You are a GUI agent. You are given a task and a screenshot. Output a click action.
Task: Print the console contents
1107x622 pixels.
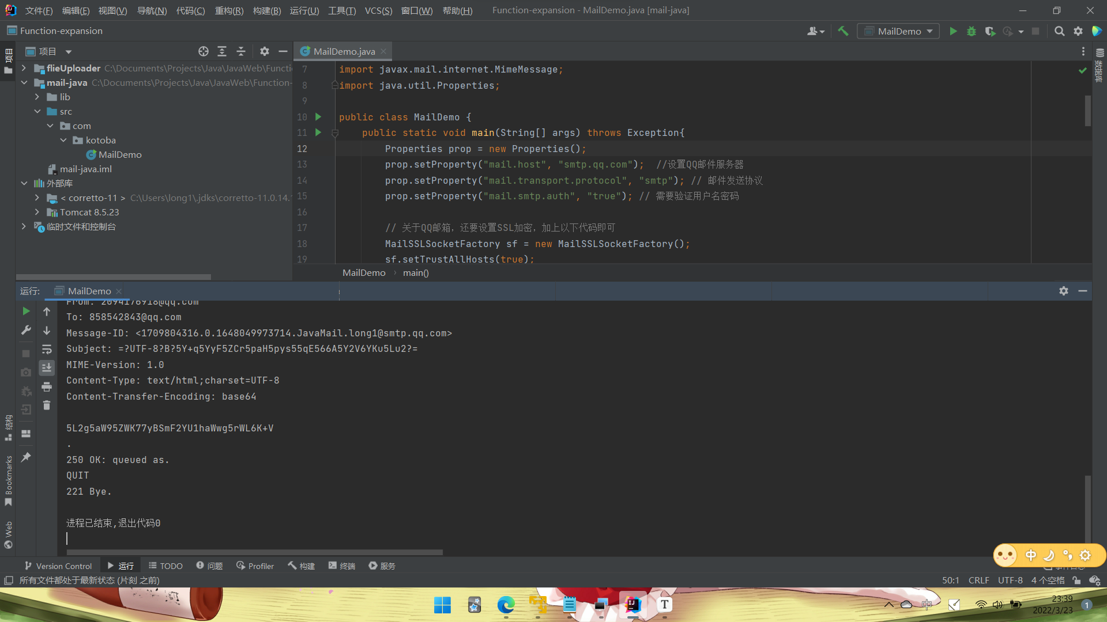(x=47, y=387)
